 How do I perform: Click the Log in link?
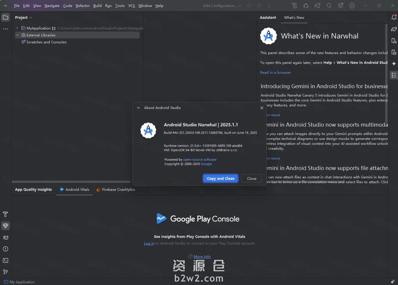point(149,243)
